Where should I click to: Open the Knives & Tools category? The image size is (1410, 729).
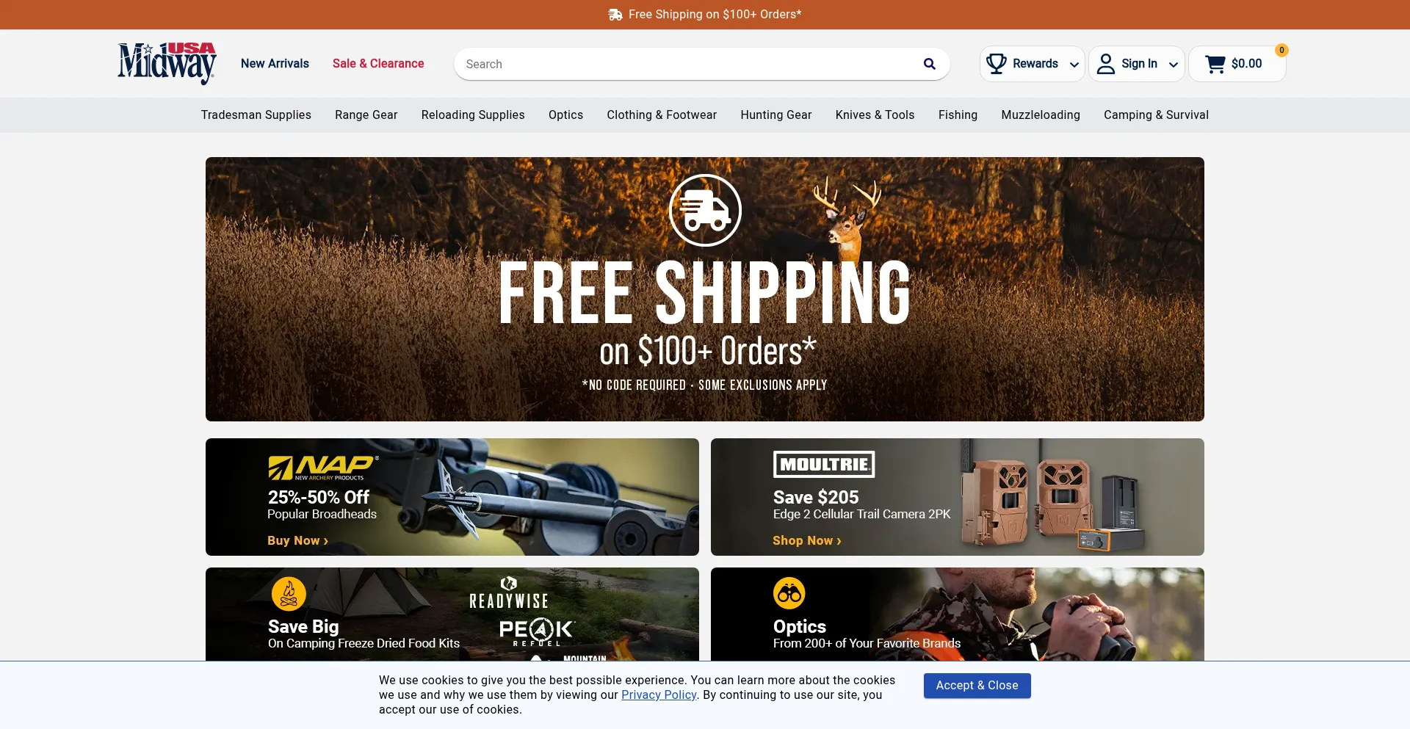tap(875, 115)
